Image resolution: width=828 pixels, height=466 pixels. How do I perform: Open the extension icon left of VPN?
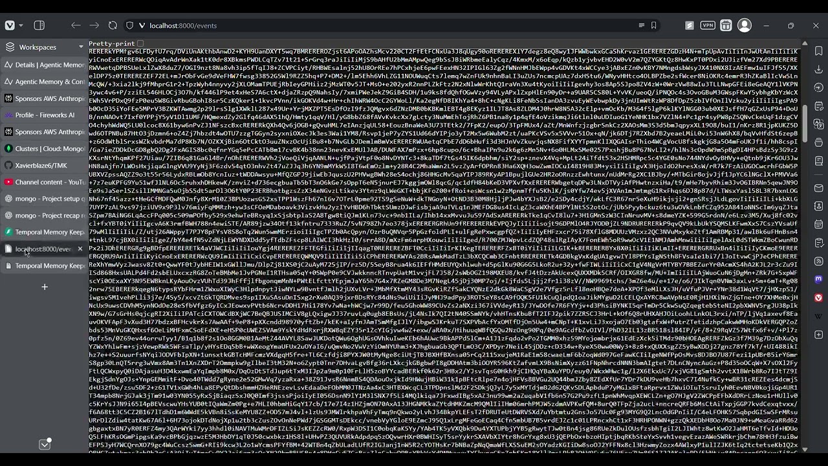(690, 25)
